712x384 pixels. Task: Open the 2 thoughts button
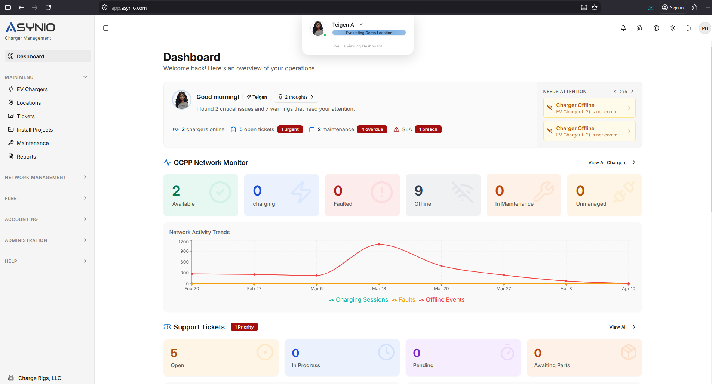click(x=296, y=97)
